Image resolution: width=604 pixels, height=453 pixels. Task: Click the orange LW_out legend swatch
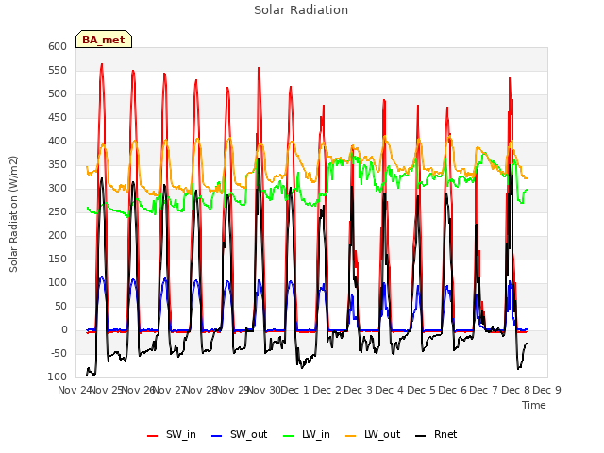(351, 436)
